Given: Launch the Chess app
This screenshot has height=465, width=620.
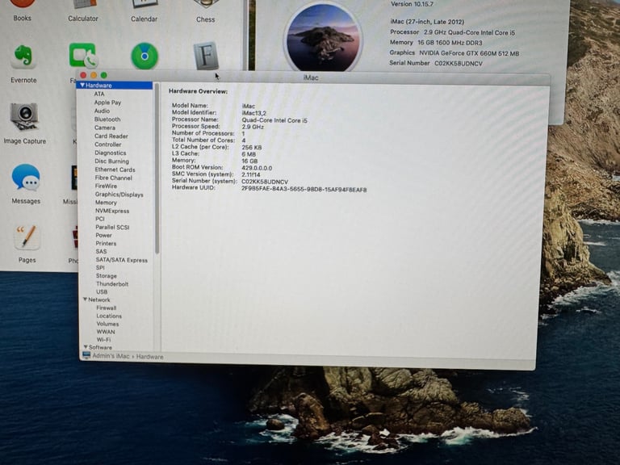Looking at the screenshot, I should pos(206,5).
